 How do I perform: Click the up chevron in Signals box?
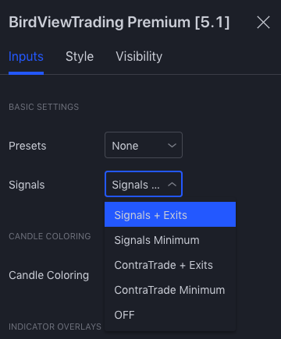(172, 185)
